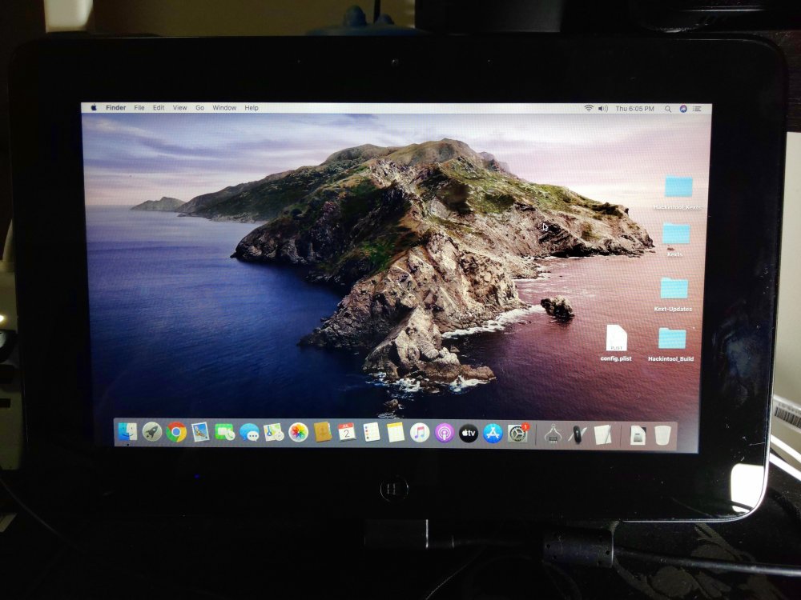This screenshot has height=600, width=801.
Task: Open Maps from the Dock
Action: tap(274, 433)
